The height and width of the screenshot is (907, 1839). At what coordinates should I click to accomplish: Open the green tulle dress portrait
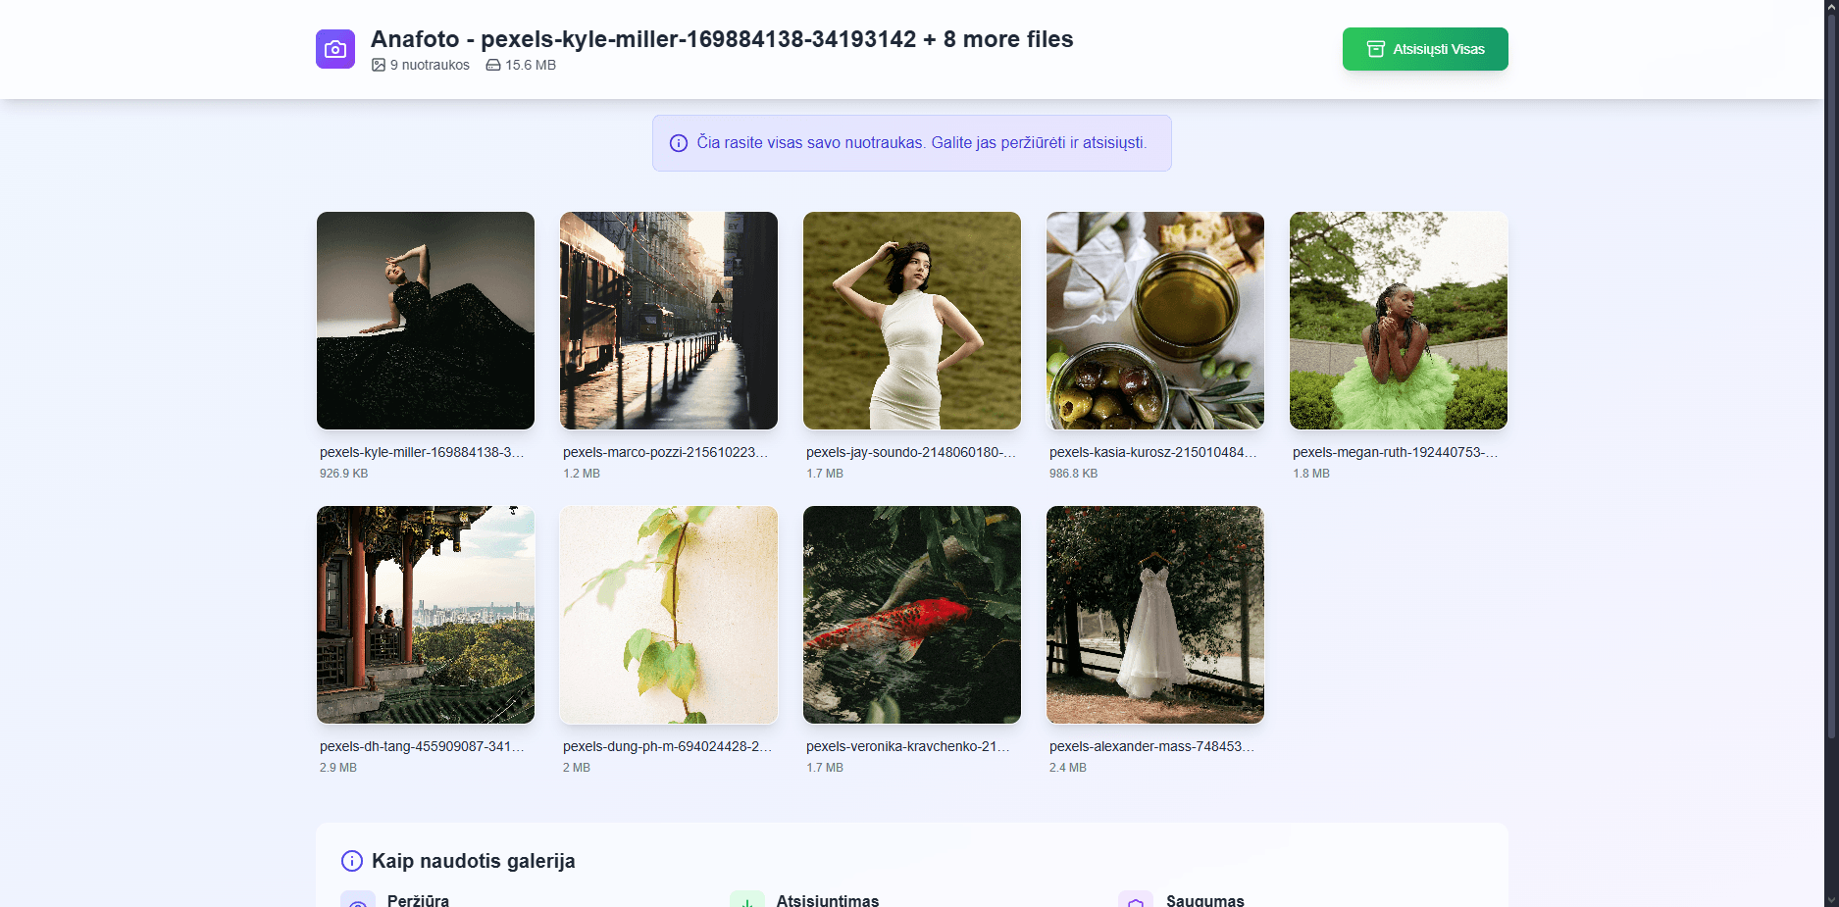(1398, 321)
